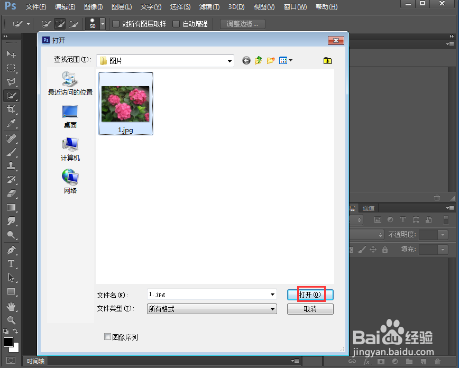Screen dimensions: 459x368
Task: Go to 桌面 in sidebar
Action: coord(70,116)
